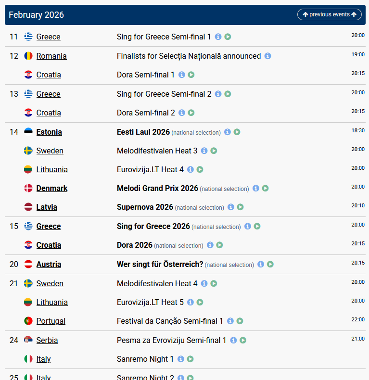Click the Latvia flag icon
Image resolution: width=369 pixels, height=380 pixels.
tap(28, 207)
